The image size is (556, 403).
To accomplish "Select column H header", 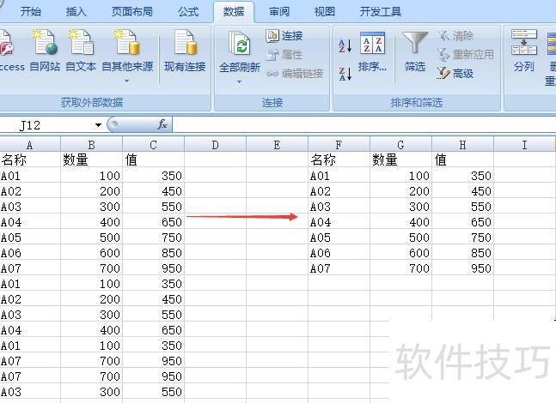I will [x=462, y=145].
